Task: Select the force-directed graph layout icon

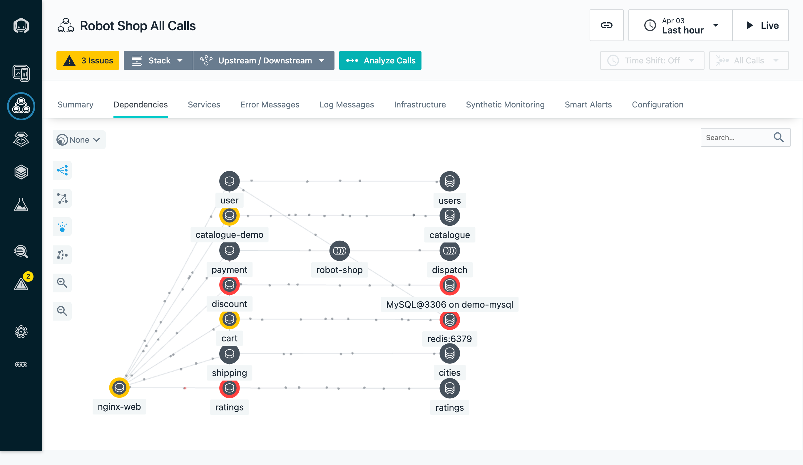Action: point(62,198)
